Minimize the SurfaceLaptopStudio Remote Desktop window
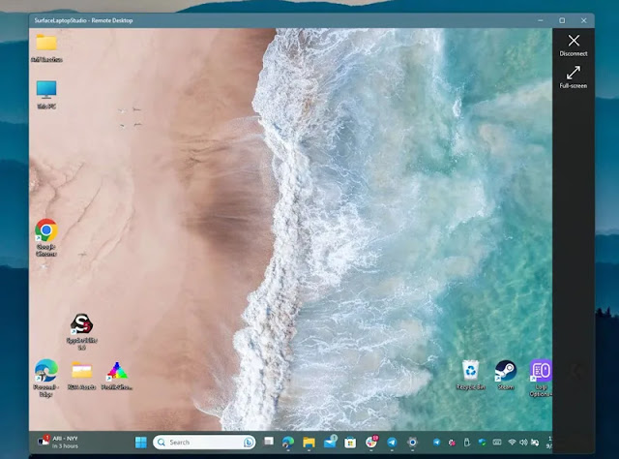This screenshot has height=459, width=619. 541,20
